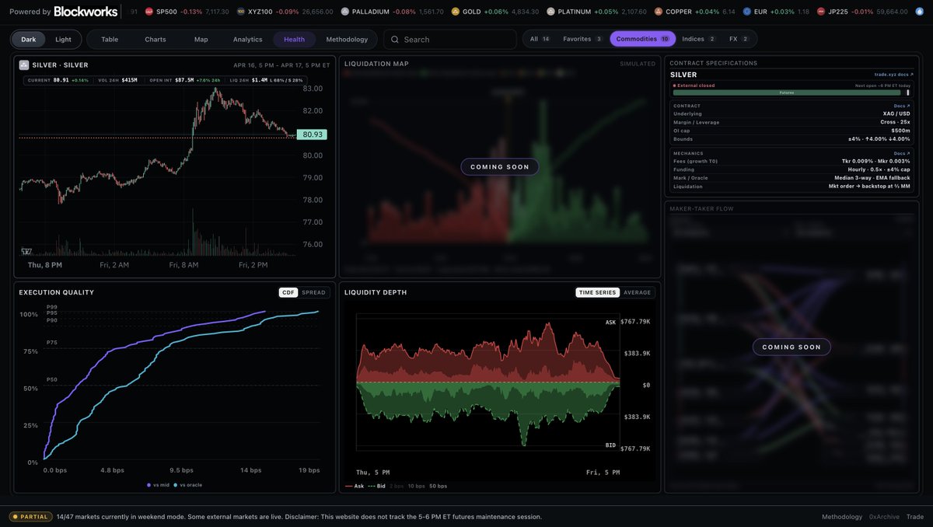Click Liquidation Map COMING SOON badge
The width and height of the screenshot is (933, 527).
click(x=500, y=166)
